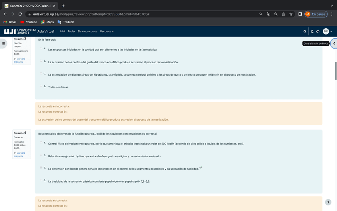
Task: Select option d 'Todas son falsas' radio
Action: point(41,86)
